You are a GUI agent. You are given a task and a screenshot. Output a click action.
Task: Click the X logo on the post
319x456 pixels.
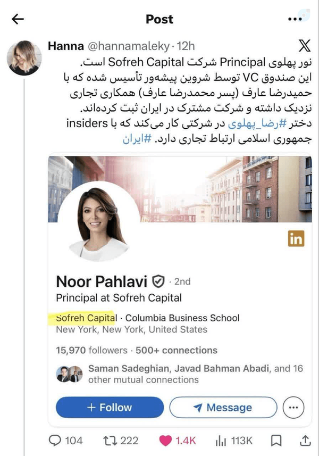[305, 46]
